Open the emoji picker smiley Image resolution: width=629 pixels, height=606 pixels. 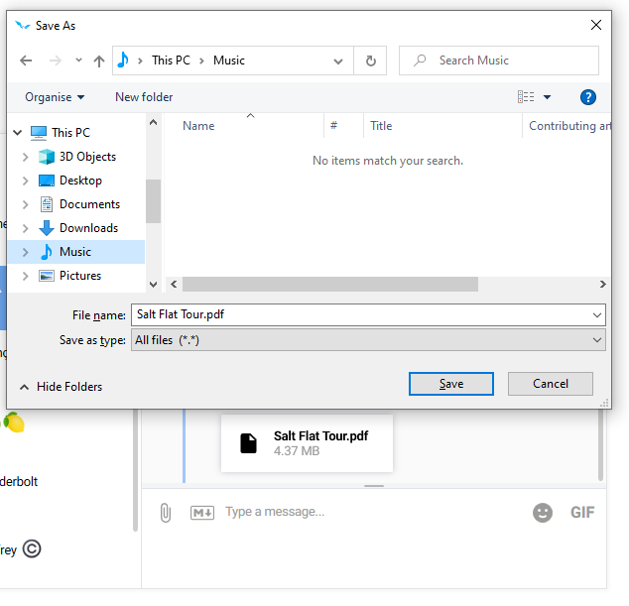tap(543, 512)
